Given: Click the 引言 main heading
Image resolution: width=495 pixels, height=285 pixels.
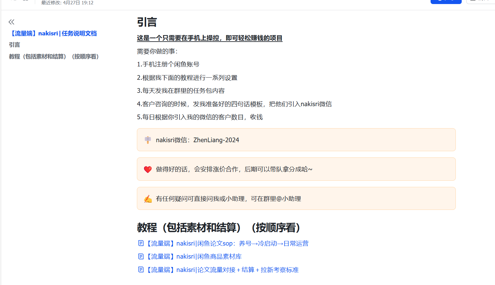Looking at the screenshot, I should point(147,22).
